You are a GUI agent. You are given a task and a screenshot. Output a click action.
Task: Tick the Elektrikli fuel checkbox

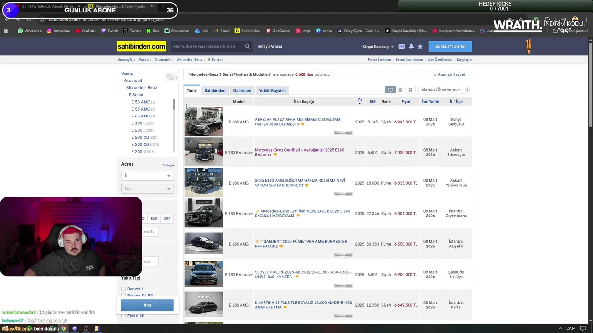click(124, 316)
